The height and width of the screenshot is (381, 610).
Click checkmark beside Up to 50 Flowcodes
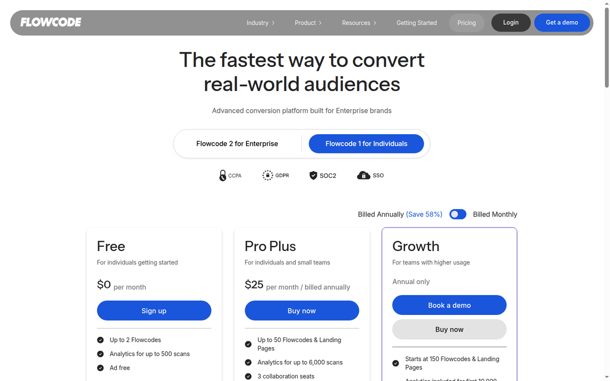(x=248, y=344)
